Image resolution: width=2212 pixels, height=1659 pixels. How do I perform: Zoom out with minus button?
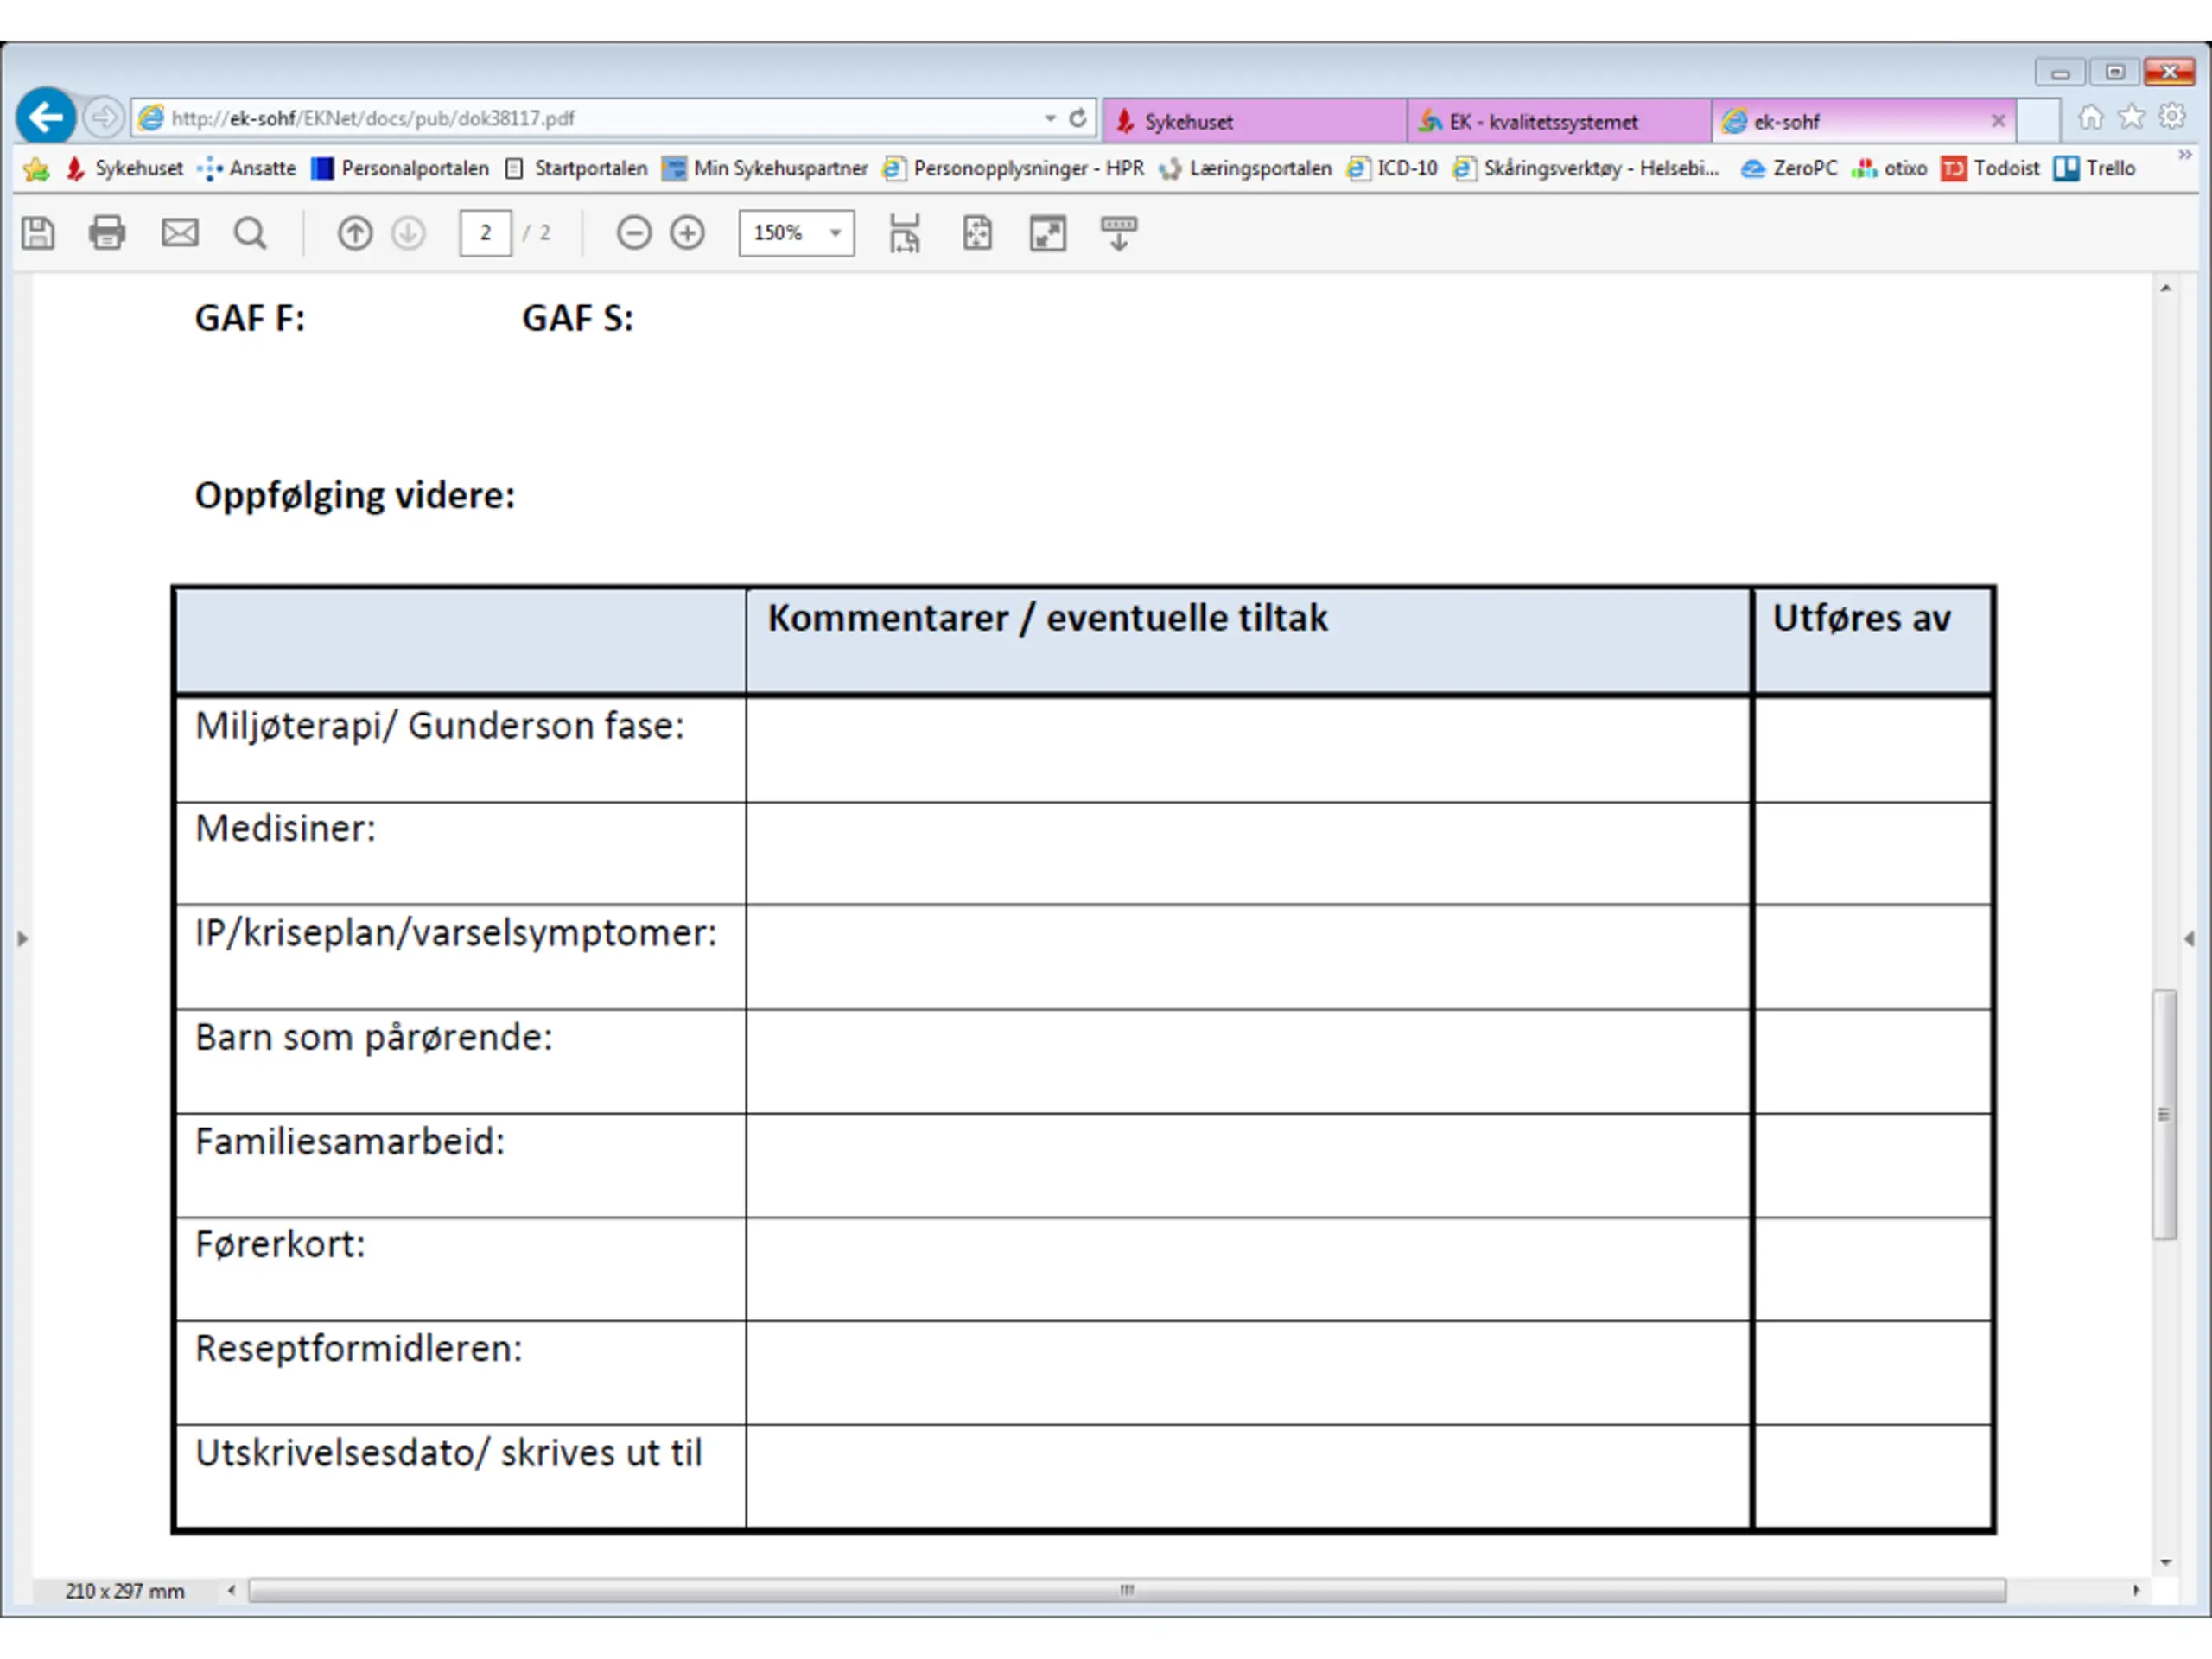(x=634, y=233)
